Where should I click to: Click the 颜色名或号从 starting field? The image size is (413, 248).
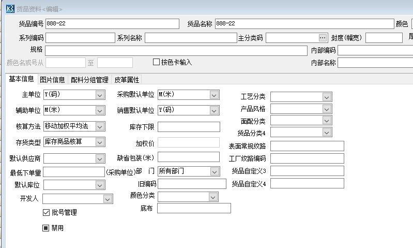pos(66,63)
